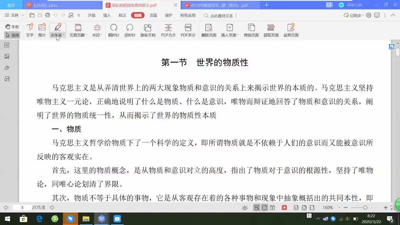The width and height of the screenshot is (400, 225).
Task: Open the PDF合并 merge tool
Action: [168, 30]
